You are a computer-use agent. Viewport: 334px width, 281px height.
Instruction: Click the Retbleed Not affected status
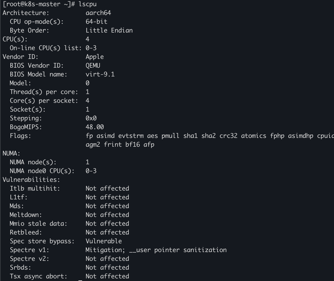coord(107,232)
